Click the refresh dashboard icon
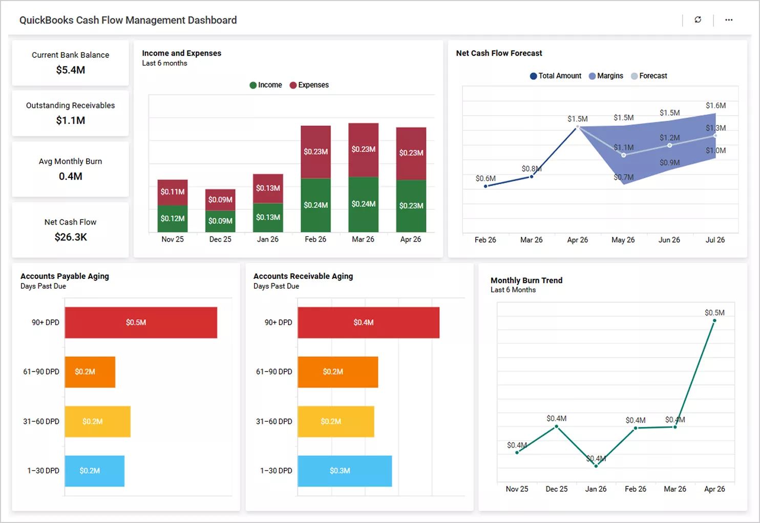Image resolution: width=760 pixels, height=523 pixels. (698, 19)
